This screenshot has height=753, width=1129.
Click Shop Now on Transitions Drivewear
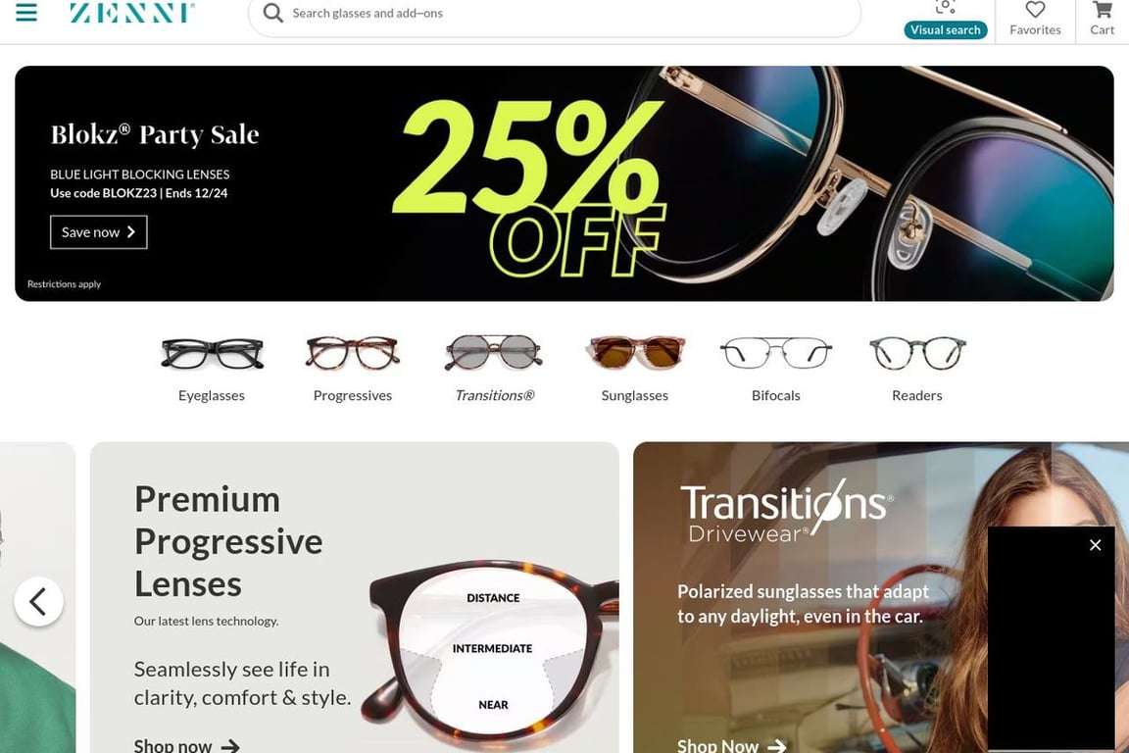click(x=731, y=745)
